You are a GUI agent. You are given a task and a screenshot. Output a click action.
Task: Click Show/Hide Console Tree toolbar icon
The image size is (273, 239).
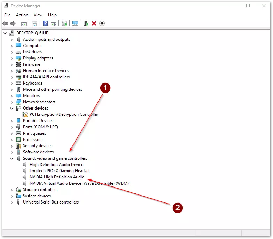point(24,23)
